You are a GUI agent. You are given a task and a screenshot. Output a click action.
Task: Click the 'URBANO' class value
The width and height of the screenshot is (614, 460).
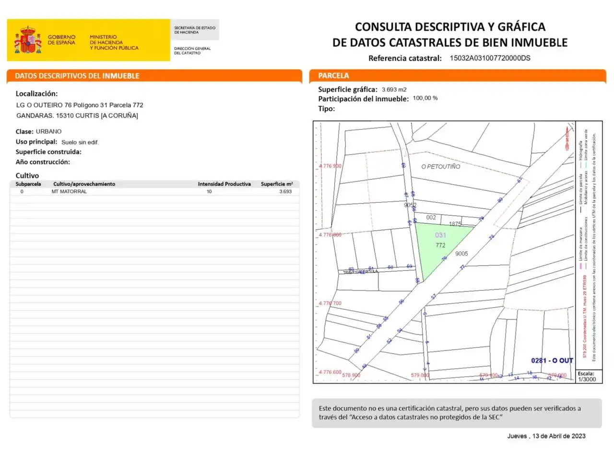(x=48, y=131)
